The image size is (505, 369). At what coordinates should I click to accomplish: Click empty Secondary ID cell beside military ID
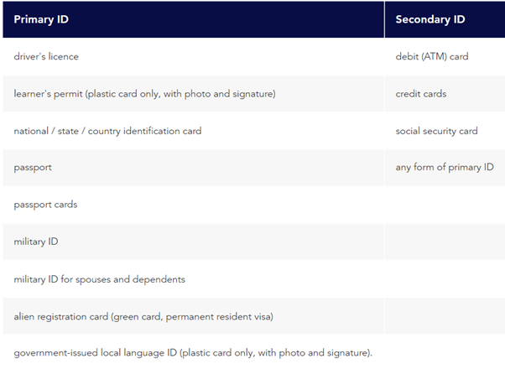click(444, 242)
